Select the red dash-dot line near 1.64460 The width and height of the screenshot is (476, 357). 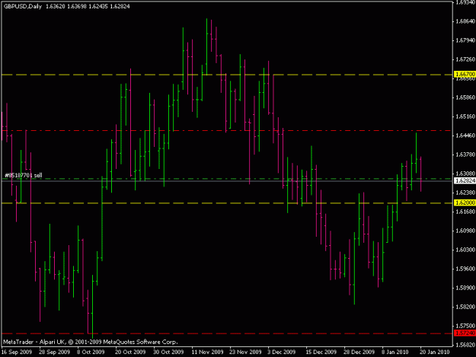227,131
